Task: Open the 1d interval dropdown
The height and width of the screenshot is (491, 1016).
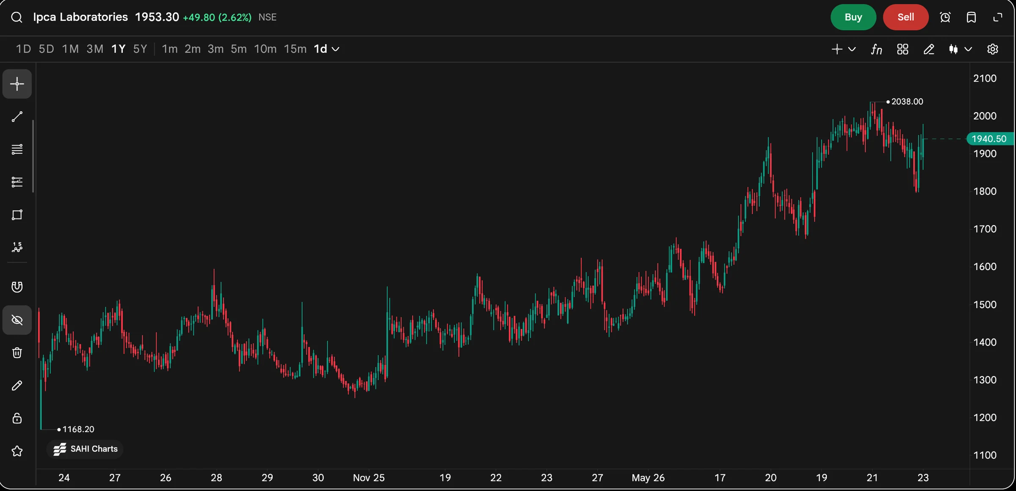Action: pyautogui.click(x=326, y=49)
